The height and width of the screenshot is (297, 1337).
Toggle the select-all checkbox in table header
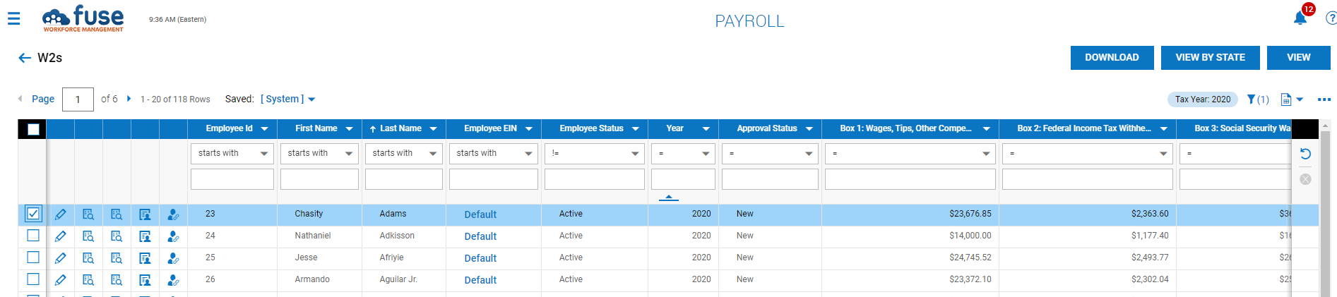point(33,129)
